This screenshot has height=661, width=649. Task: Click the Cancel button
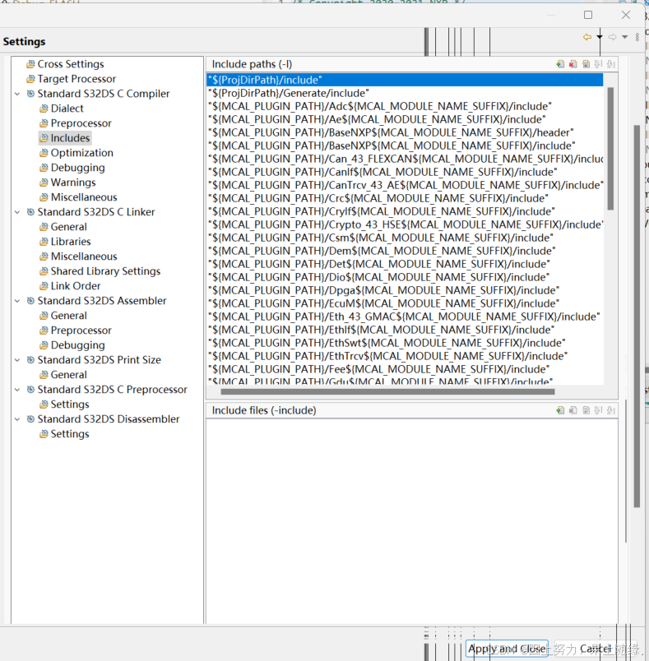pos(596,649)
